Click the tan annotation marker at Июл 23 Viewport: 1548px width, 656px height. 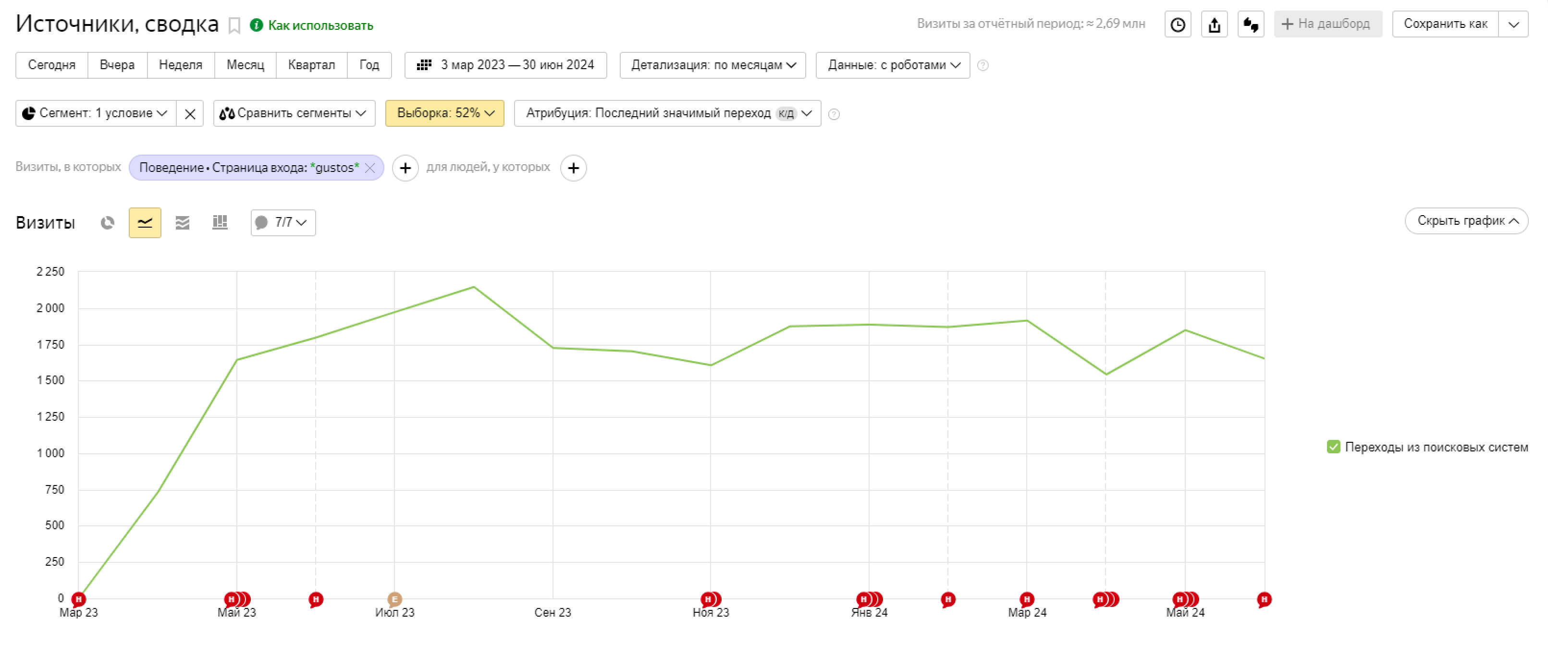[394, 599]
